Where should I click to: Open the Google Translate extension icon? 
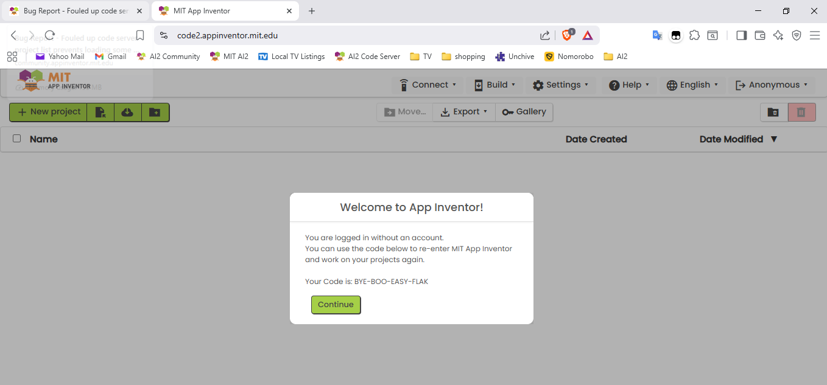[x=657, y=35]
